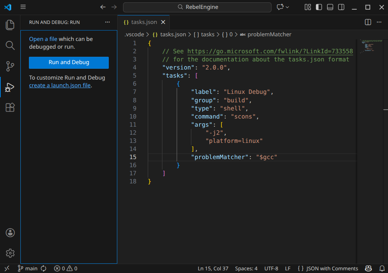Open editor more actions menu

379,22
